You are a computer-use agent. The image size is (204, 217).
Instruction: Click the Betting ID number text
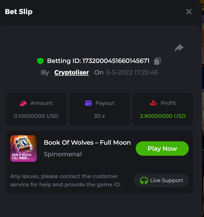116,61
